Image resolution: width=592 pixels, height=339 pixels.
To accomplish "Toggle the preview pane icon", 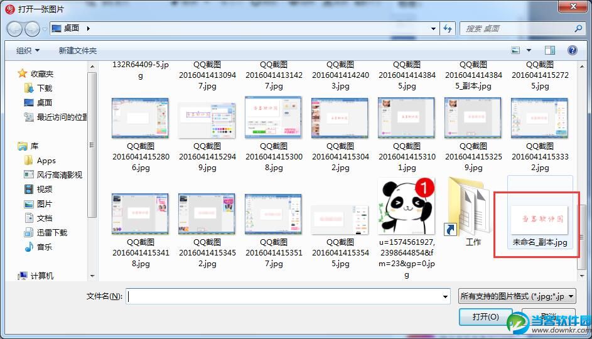I will pos(550,50).
